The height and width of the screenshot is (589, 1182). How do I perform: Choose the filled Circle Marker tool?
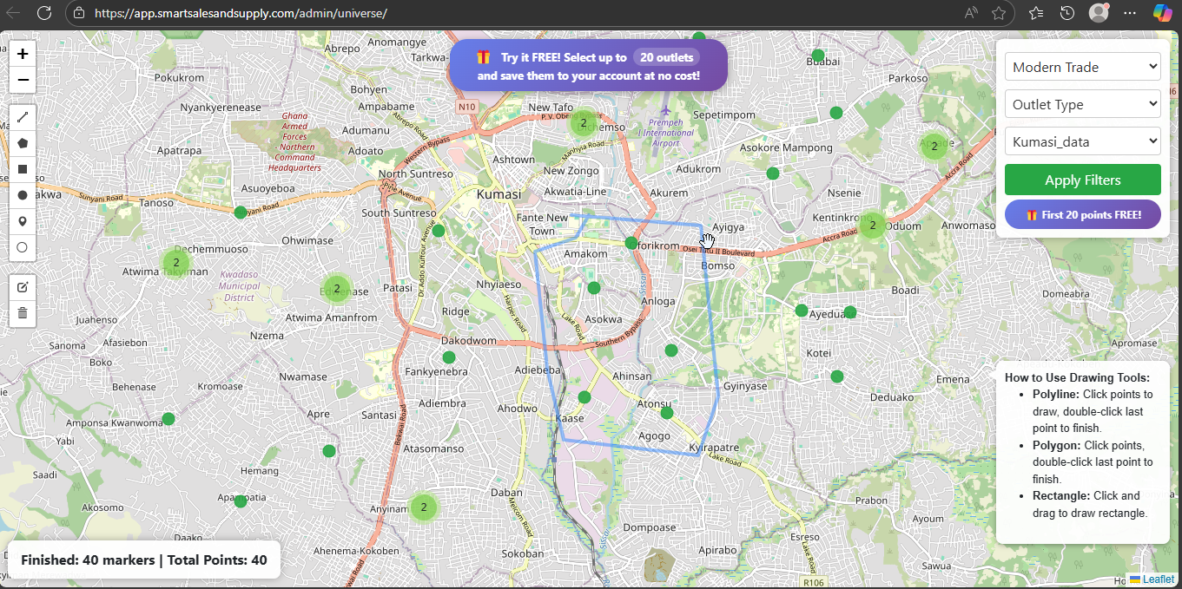pyautogui.click(x=22, y=194)
